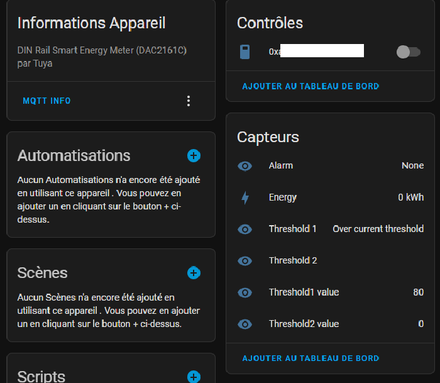Viewport: 440px width, 383px height.
Task: Click the device icon in Contrôles
Action: tap(245, 52)
